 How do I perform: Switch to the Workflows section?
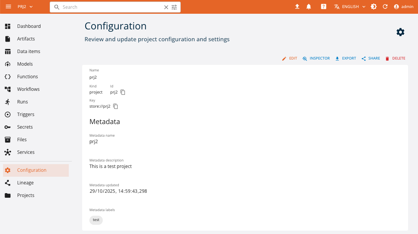(x=29, y=89)
